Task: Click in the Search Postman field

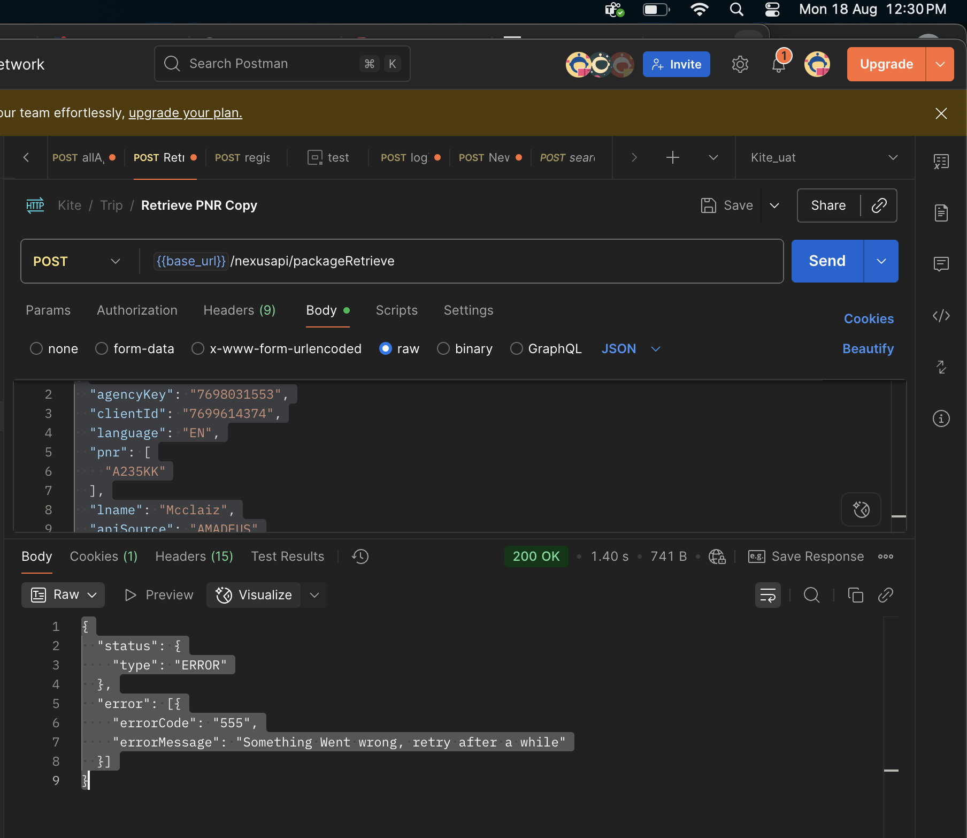Action: click(282, 64)
